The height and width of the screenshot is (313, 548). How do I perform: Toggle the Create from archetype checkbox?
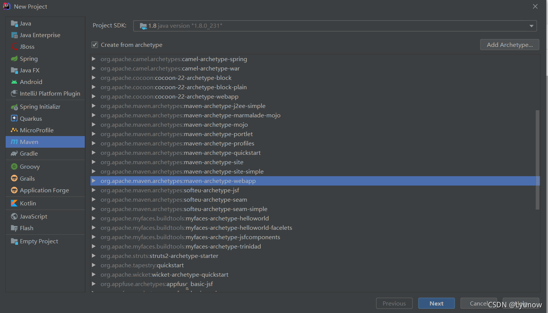tap(95, 45)
